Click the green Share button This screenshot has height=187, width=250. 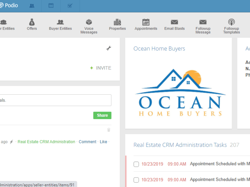pos(102,115)
